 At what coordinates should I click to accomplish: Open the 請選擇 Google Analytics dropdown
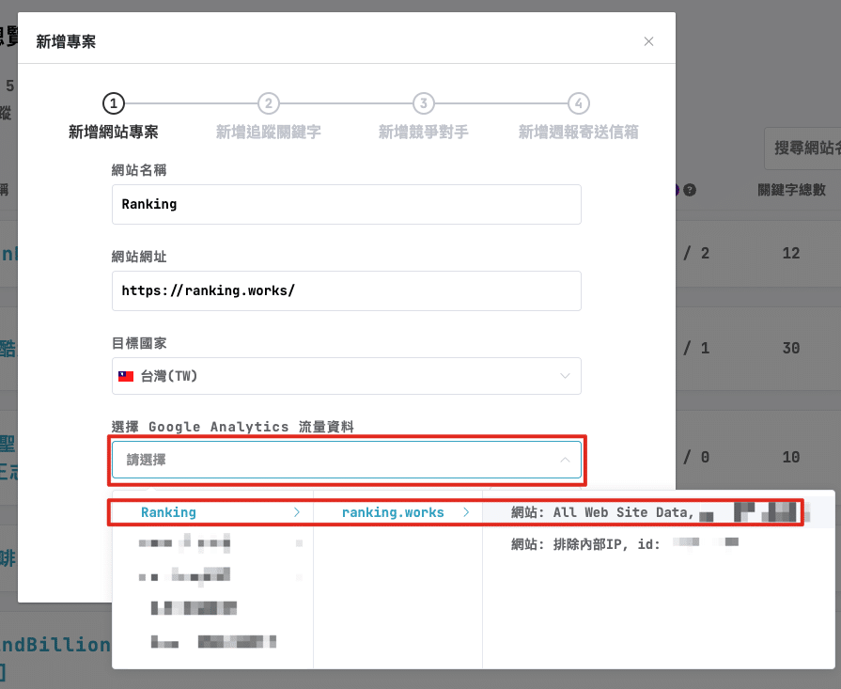coord(348,460)
